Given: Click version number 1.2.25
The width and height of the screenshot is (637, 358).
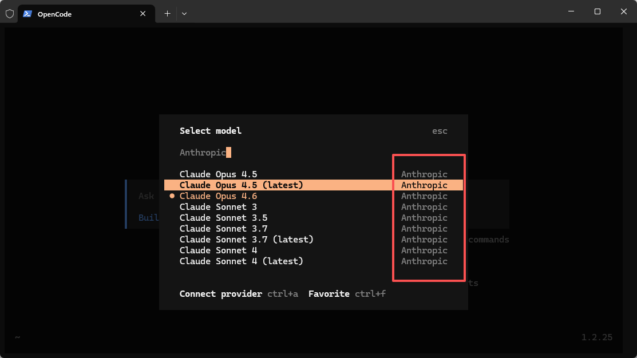Looking at the screenshot, I should click(x=597, y=337).
